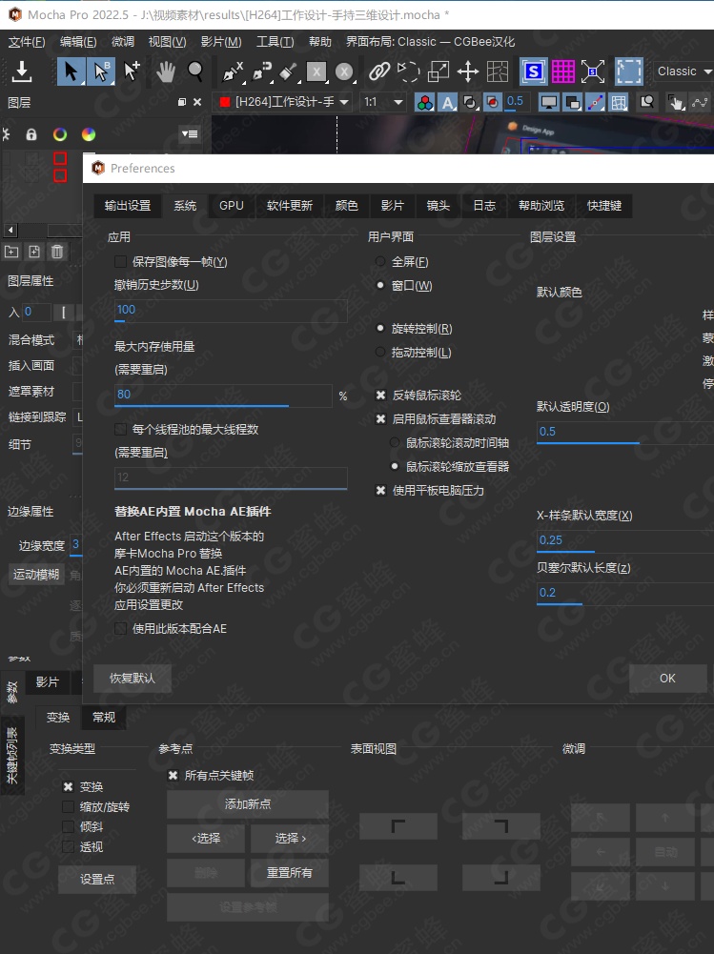Click the save project download-arrow icon
The image size is (714, 954).
point(22,71)
